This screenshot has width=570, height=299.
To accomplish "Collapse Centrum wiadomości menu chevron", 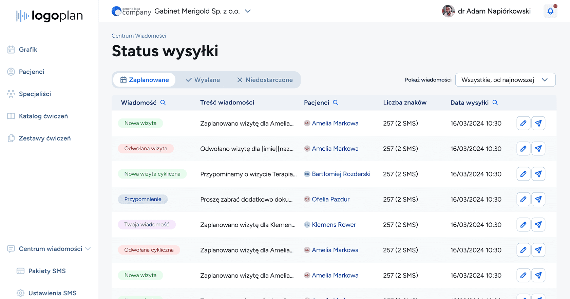I will [88, 249].
